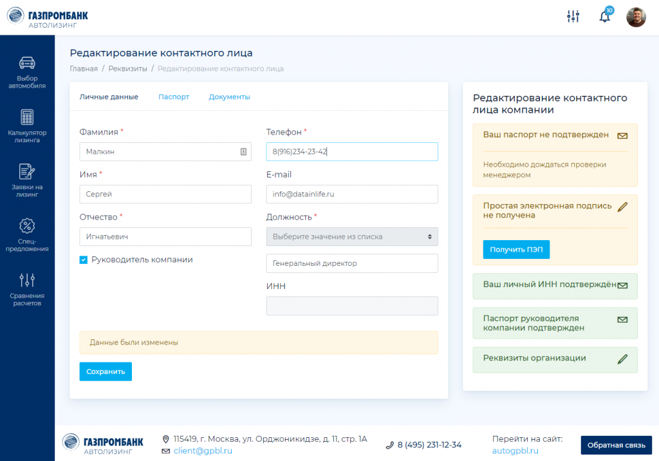Click envelope icon on confirmed INN card
Screen dimensions: 659x461
(622, 286)
